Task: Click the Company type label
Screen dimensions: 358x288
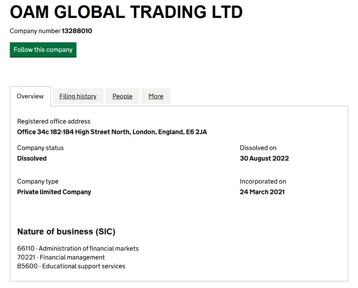Action: [x=38, y=181]
